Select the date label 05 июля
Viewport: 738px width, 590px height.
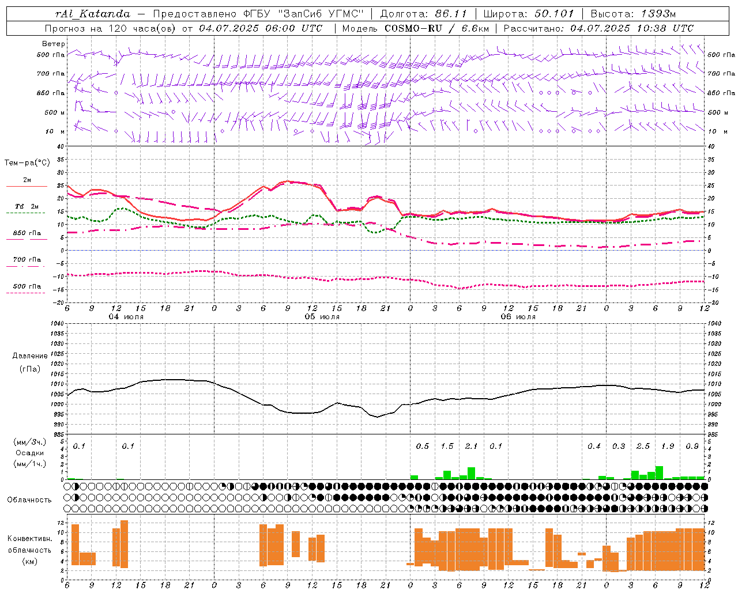322,317
